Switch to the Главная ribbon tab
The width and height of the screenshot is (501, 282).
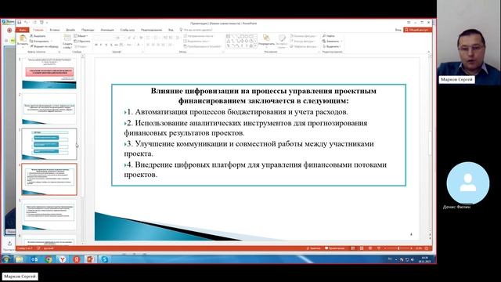pyautogui.click(x=38, y=30)
